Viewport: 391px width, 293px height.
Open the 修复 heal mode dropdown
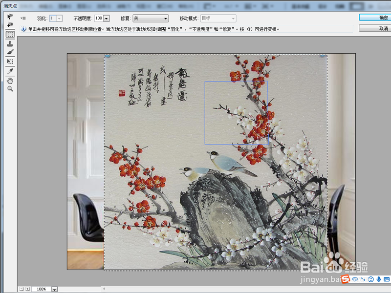pos(151,18)
